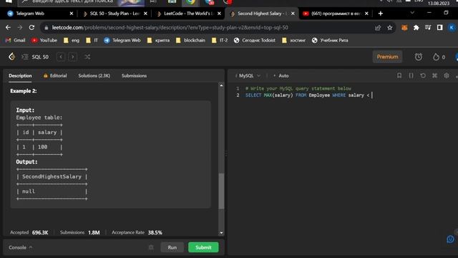
Task: Toggle the browser side panel icon
Action: click(439, 27)
